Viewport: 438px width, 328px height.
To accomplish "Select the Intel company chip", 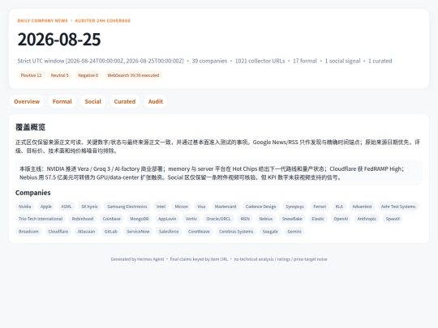I will tap(161, 207).
